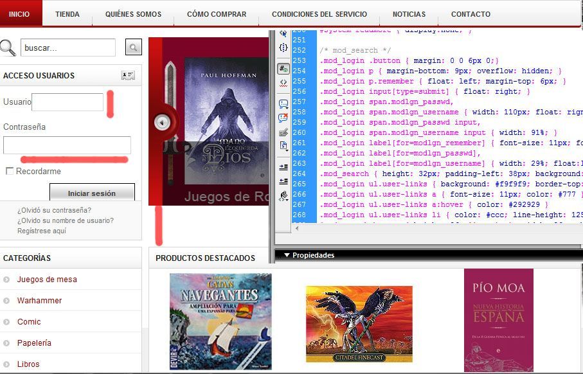Click into the buscar search field
The height and width of the screenshot is (374, 583).
tap(67, 48)
